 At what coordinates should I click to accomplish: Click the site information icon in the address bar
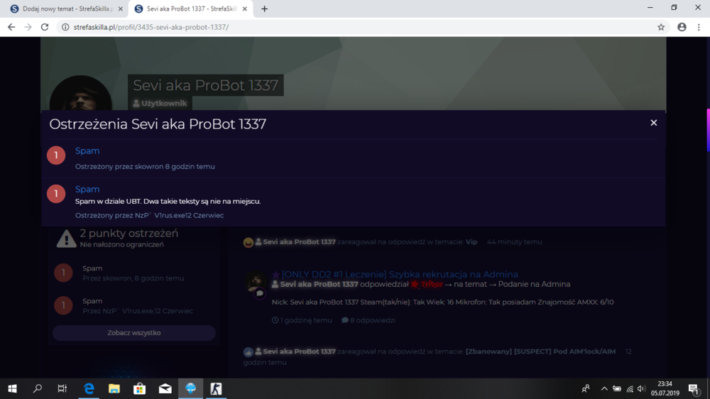tap(65, 27)
